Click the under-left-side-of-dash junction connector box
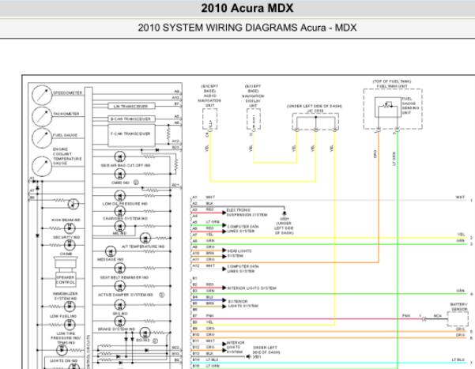This screenshot has height=369, width=475. click(x=315, y=122)
